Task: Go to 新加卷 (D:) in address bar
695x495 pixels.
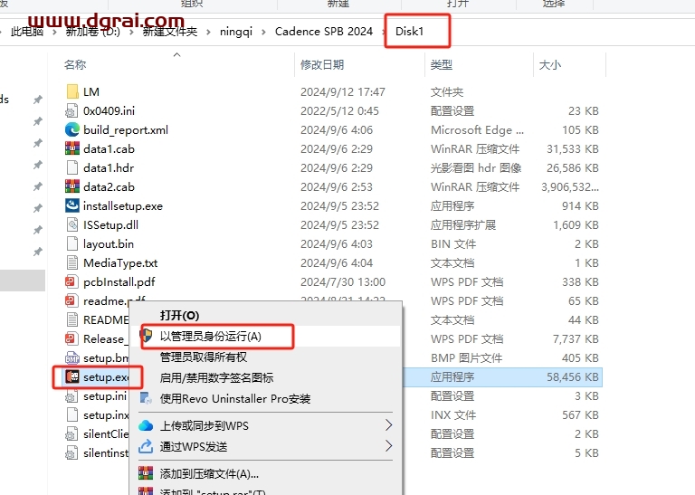Action: pos(92,32)
